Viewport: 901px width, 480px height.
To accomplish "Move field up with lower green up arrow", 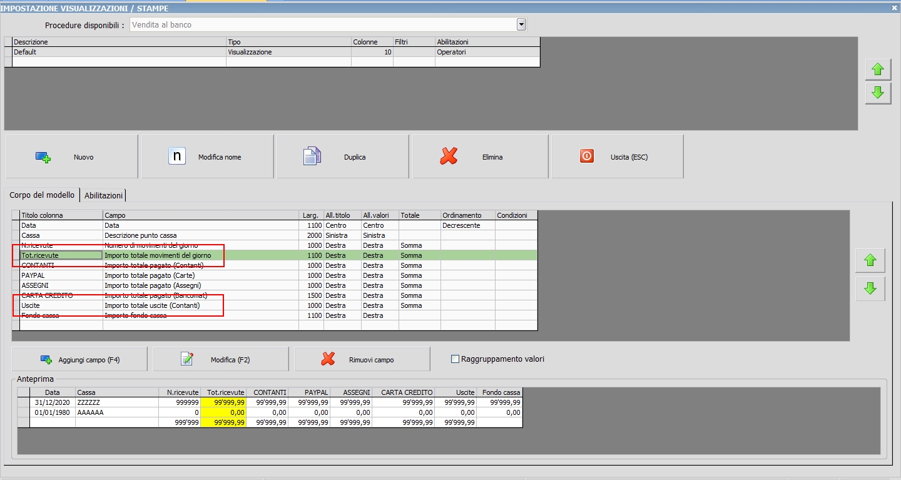I will coord(870,260).
